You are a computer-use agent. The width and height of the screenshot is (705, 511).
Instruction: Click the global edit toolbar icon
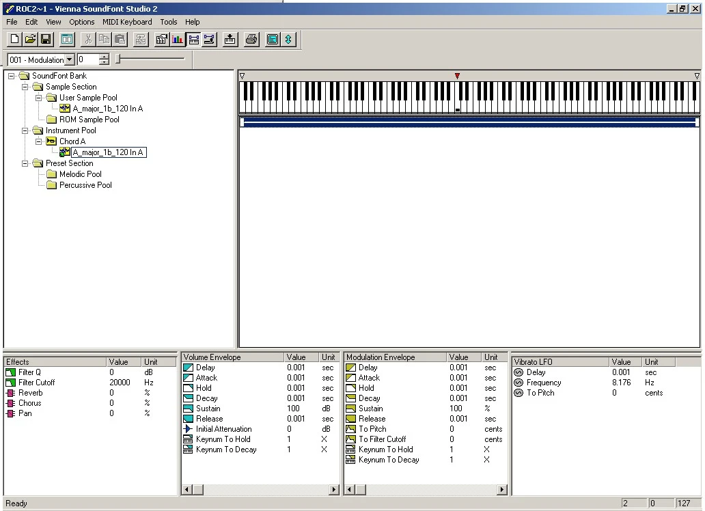(x=161, y=40)
